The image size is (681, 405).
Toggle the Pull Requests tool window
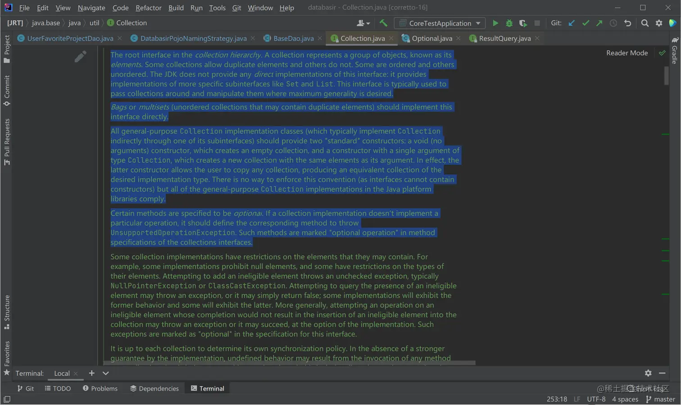point(7,142)
